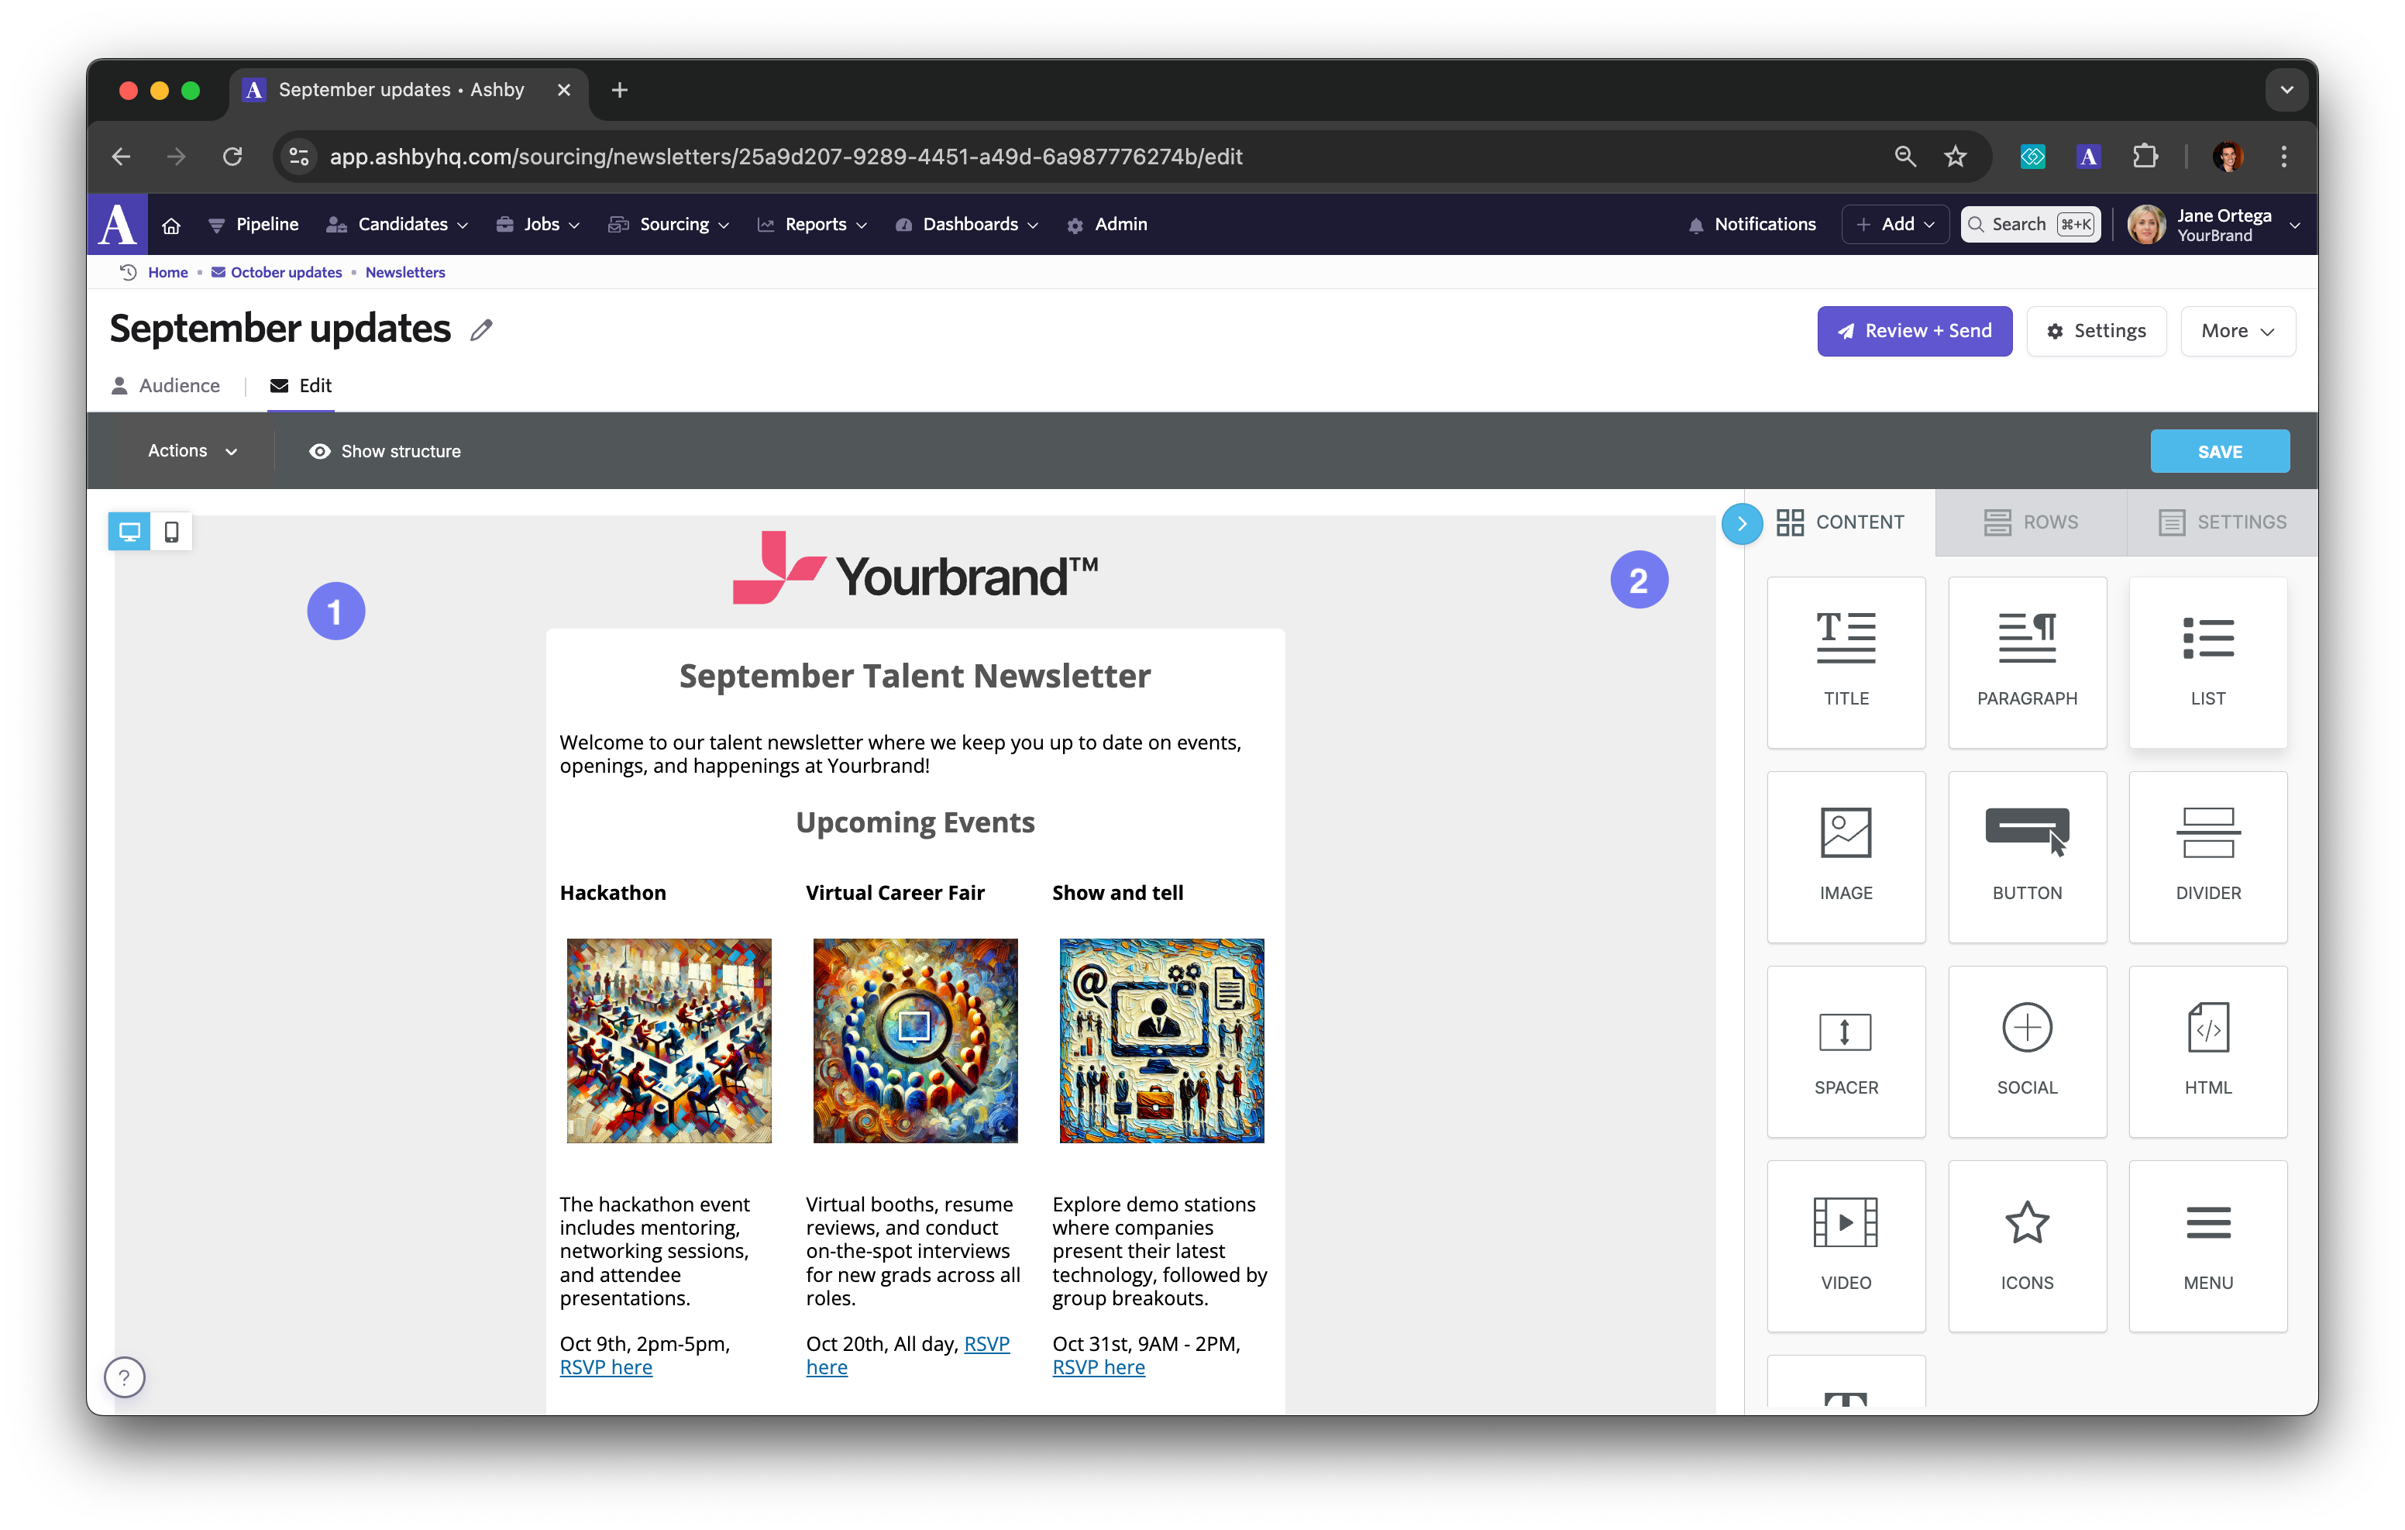The height and width of the screenshot is (1530, 2405).
Task: Select the Button content block
Action: 2026,856
